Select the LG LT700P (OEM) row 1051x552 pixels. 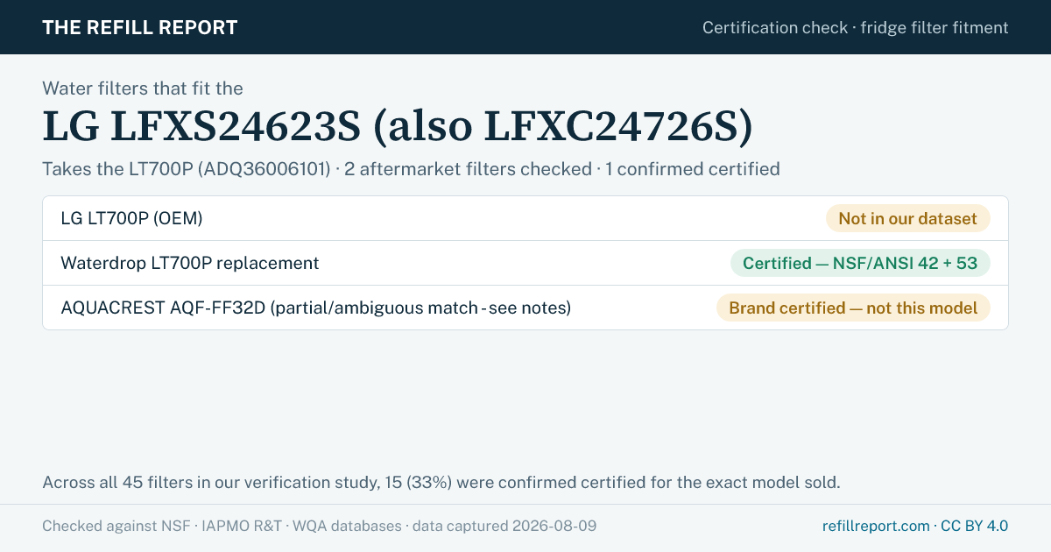coord(525,218)
